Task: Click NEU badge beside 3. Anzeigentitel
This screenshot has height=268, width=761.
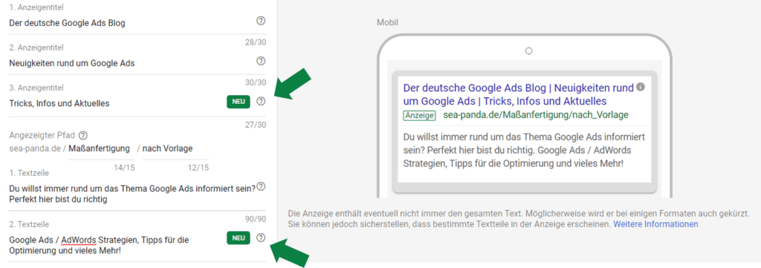Action: tap(239, 102)
